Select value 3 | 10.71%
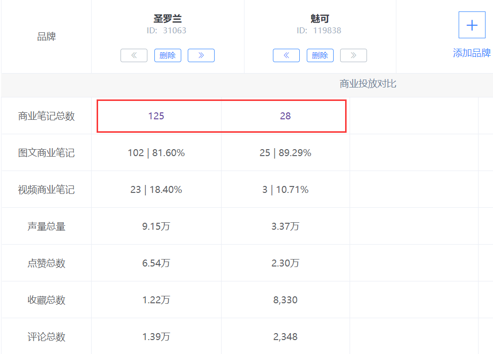Image resolution: width=493 pixels, height=354 pixels. (285, 189)
